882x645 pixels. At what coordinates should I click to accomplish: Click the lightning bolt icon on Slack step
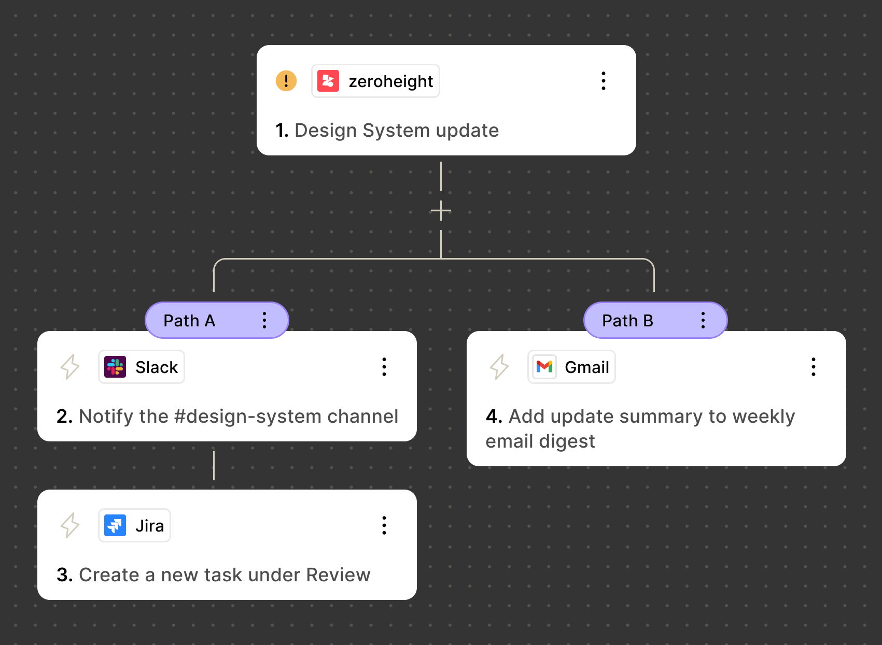(70, 367)
